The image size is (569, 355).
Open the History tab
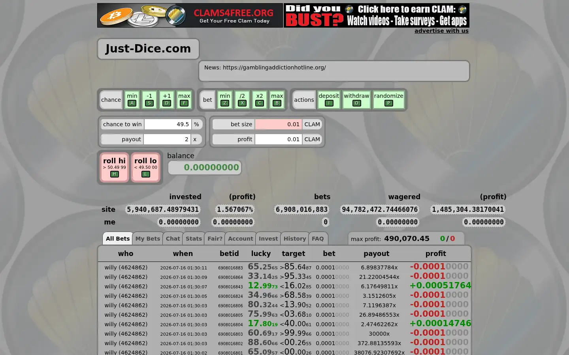pos(295,239)
